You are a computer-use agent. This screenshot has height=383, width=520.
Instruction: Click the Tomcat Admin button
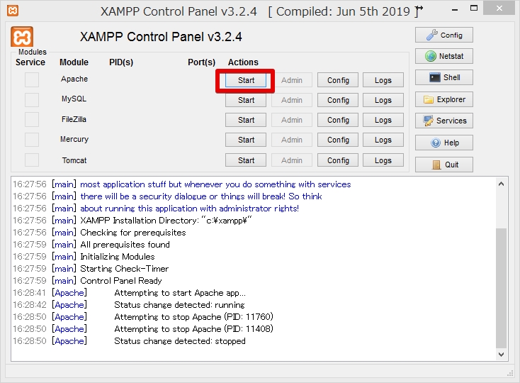(x=292, y=160)
